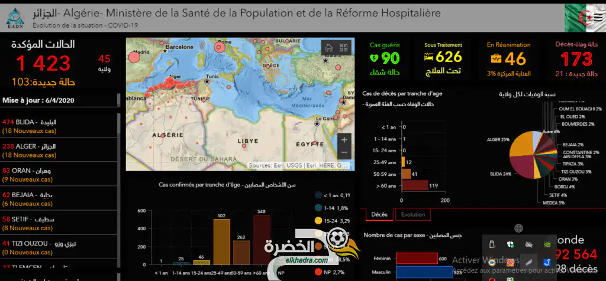Viewport: 606px width, 281px height.
Task: Click the BLIDA 24% pie slice
Action: click(523, 167)
